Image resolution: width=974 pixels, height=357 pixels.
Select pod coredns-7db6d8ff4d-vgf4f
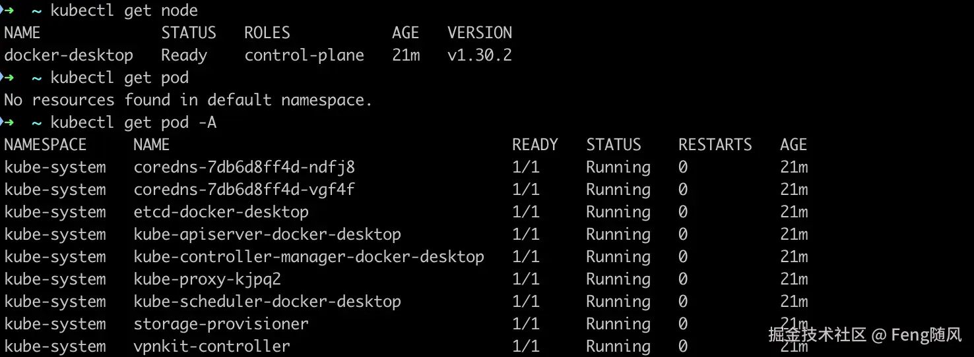click(244, 190)
